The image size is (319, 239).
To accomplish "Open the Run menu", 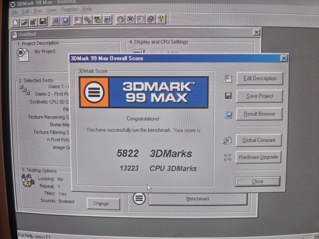I will coord(38,11).
